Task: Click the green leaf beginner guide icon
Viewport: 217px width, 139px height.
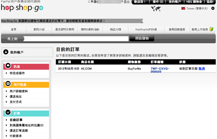Action: click(x=212, y=29)
